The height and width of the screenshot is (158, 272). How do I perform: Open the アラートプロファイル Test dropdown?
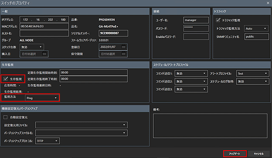[x=252, y=73]
